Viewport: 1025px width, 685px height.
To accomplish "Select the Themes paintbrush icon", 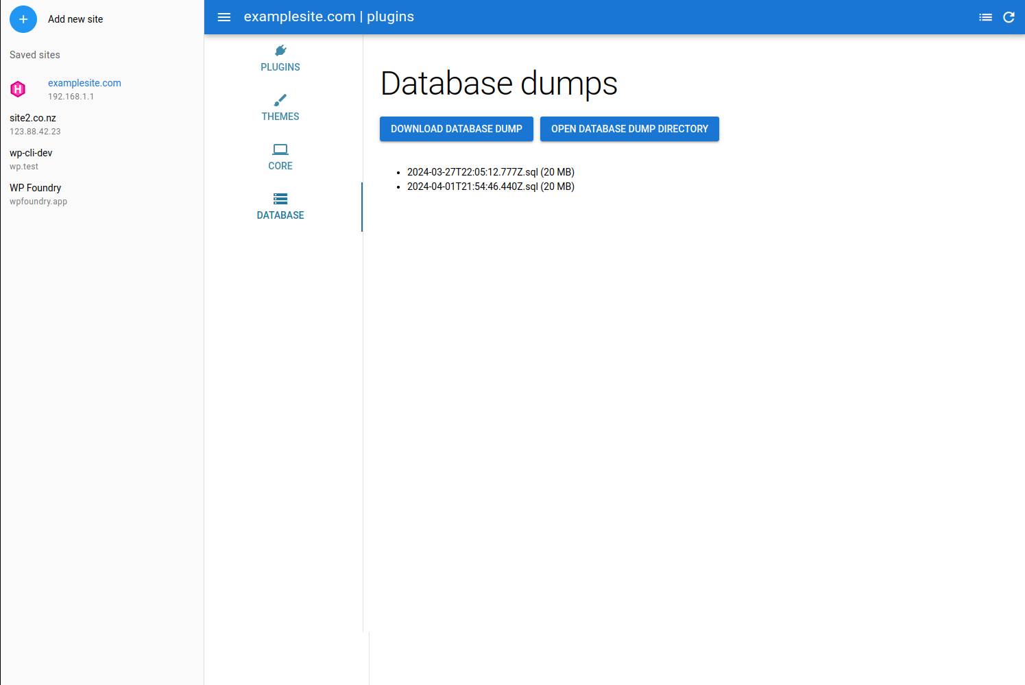I will click(280, 100).
